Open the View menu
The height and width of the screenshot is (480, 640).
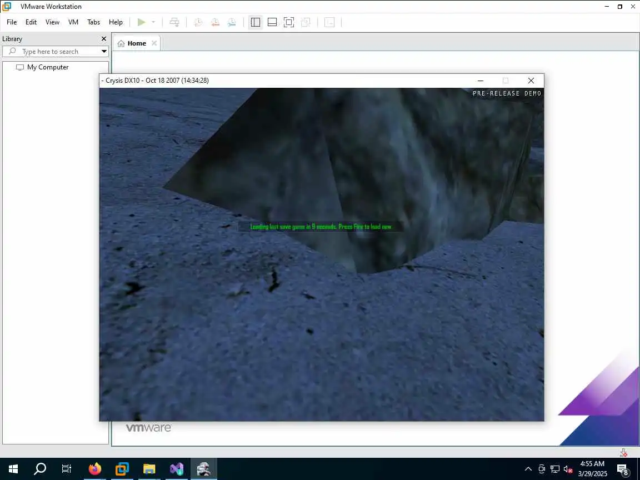coord(52,22)
